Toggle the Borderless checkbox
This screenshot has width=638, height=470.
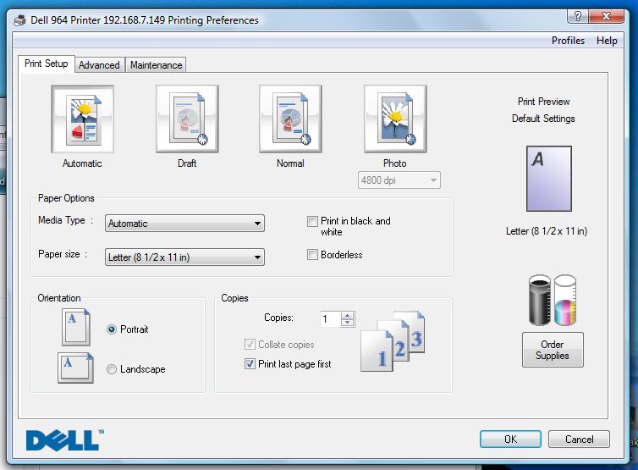coord(312,255)
